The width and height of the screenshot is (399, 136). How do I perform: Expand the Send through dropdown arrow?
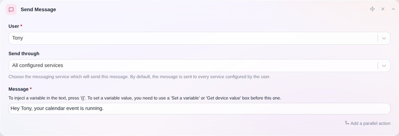tap(384, 66)
